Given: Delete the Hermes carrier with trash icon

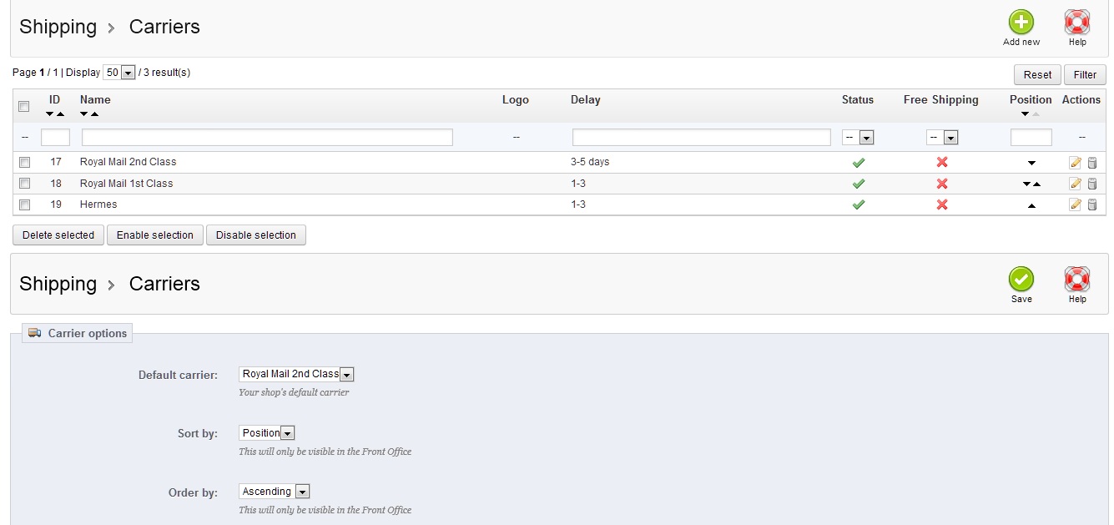Looking at the screenshot, I should point(1092,204).
